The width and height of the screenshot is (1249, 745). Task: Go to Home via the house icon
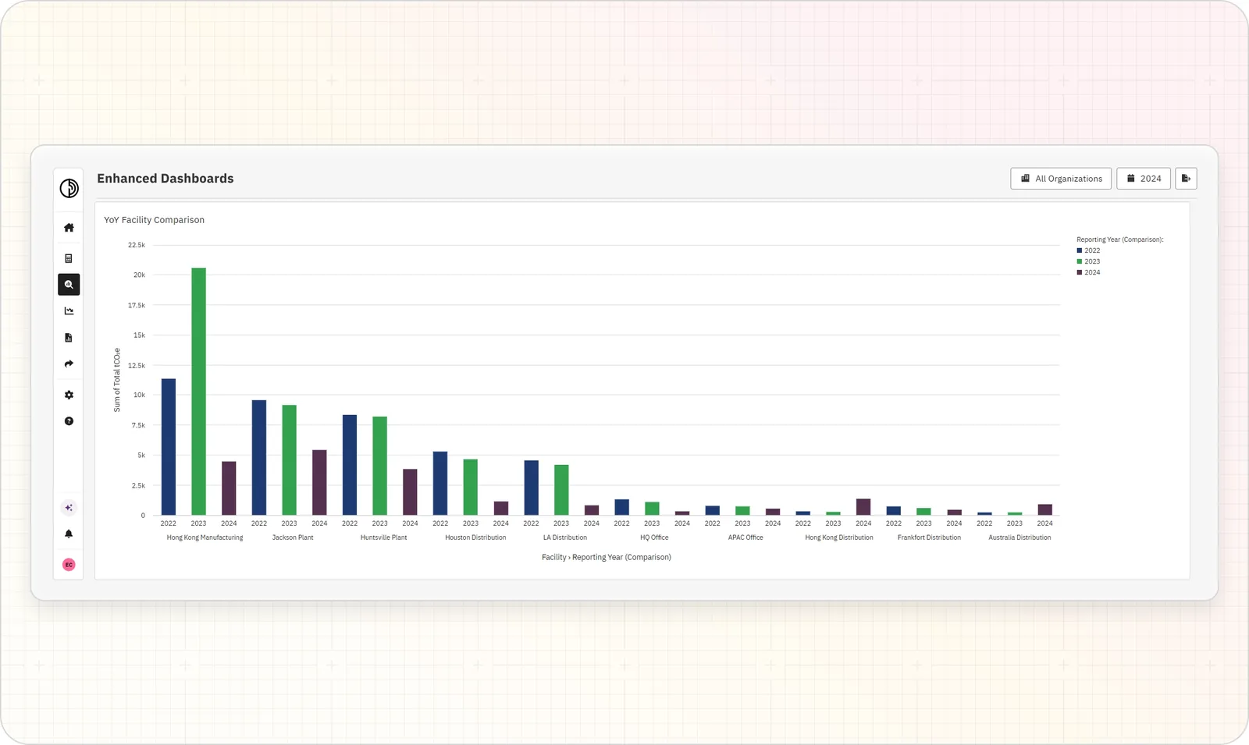[69, 228]
